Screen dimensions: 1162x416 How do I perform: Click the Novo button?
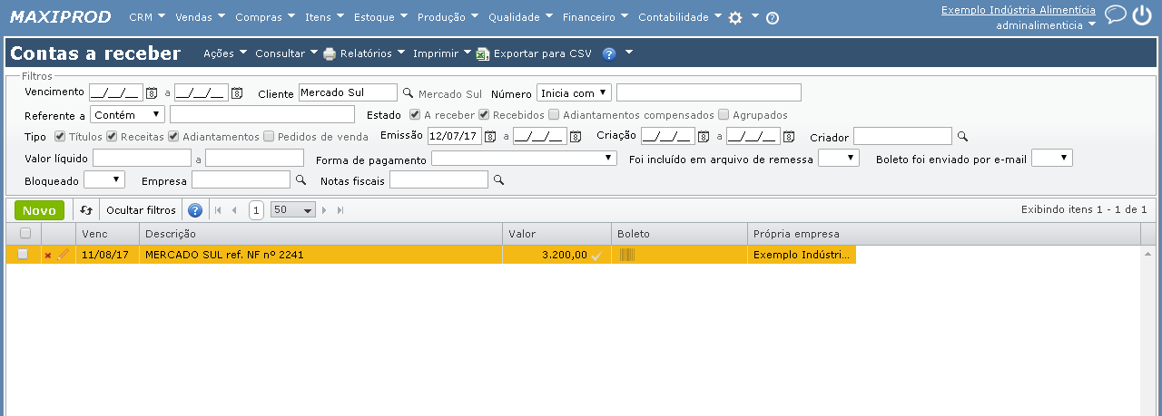pyautogui.click(x=39, y=210)
